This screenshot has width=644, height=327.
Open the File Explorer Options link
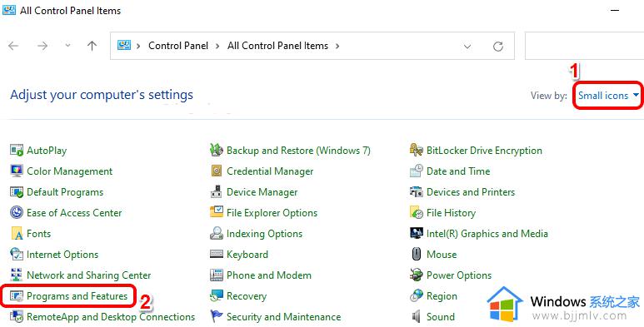pos(272,213)
